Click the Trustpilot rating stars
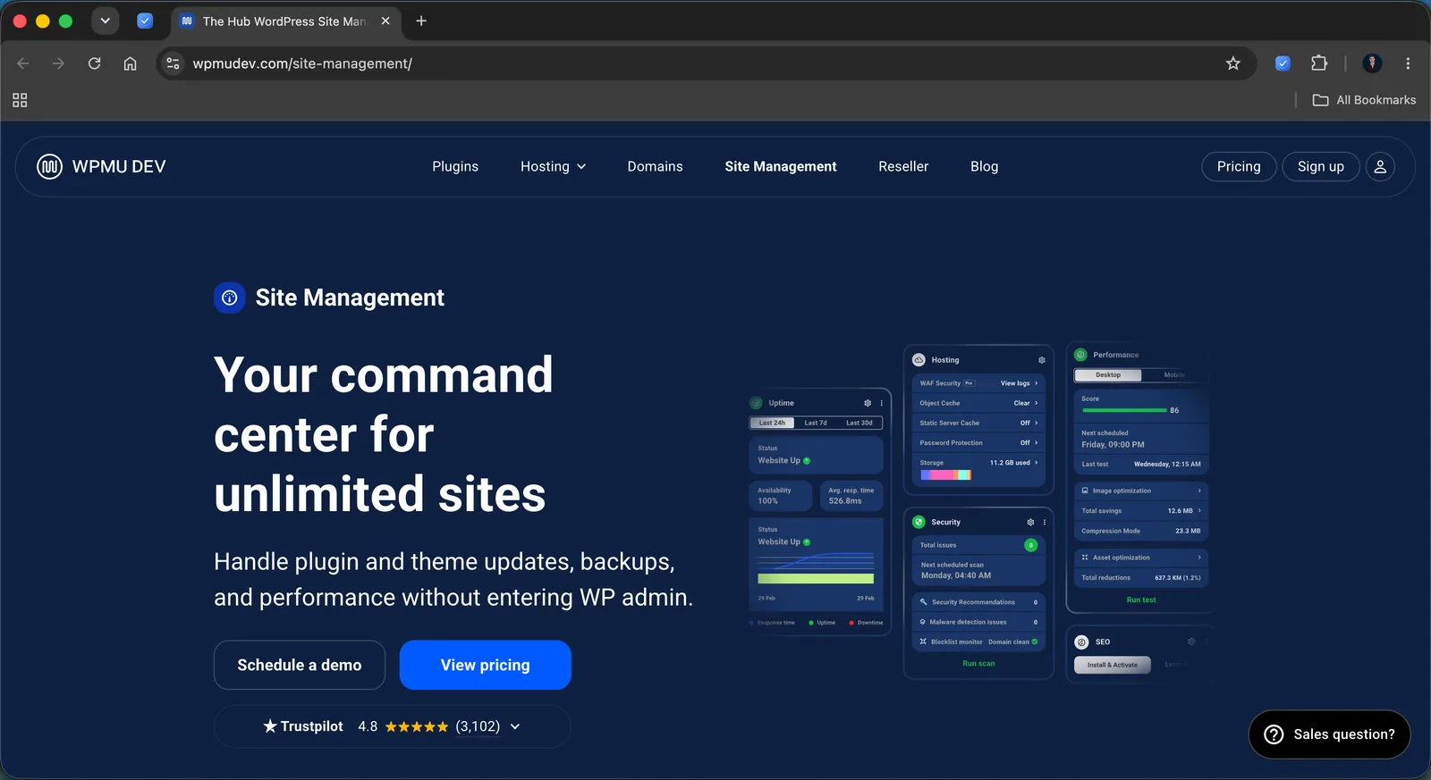 (x=417, y=726)
